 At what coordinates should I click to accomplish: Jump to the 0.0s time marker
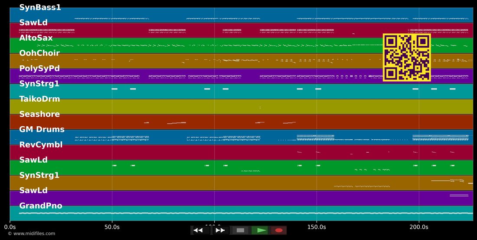click(x=10, y=227)
